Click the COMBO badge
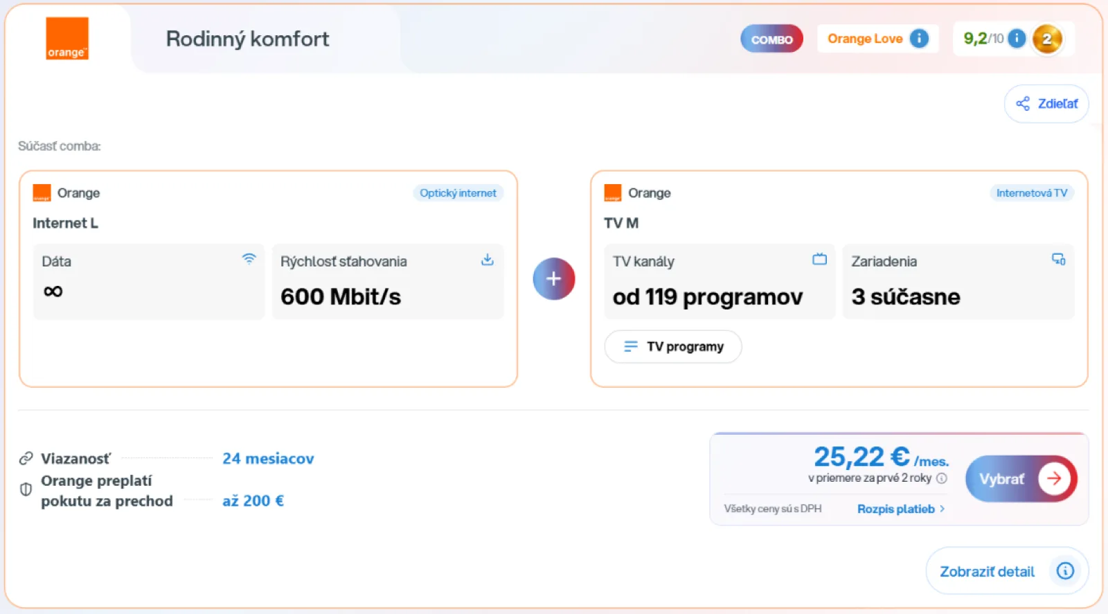 771,39
